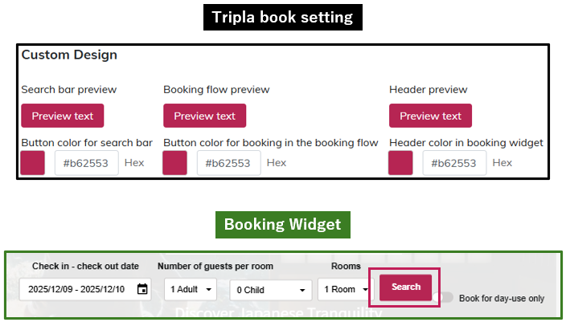Open the 1 Adult guests dropdown
Image resolution: width=566 pixels, height=322 pixels.
point(191,289)
